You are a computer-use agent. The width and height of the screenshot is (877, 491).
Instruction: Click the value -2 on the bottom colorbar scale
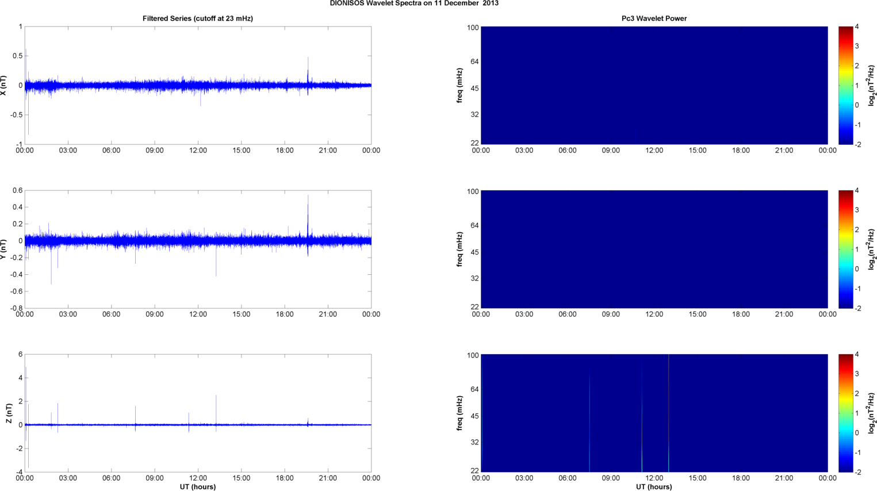[x=857, y=472]
